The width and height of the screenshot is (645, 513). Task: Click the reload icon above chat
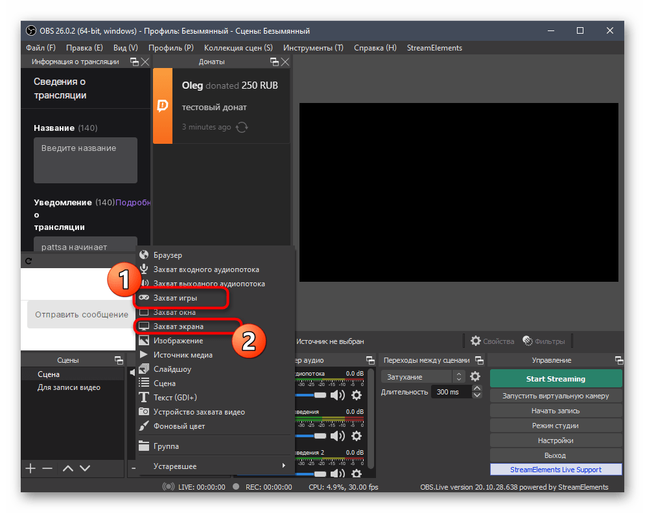click(x=29, y=261)
